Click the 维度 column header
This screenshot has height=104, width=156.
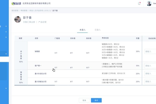[x=21, y=38]
